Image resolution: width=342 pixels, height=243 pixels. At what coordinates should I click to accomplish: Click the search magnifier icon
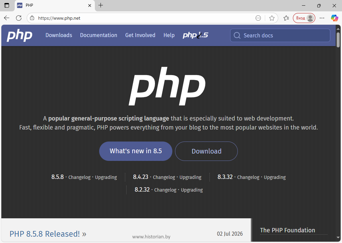click(237, 35)
